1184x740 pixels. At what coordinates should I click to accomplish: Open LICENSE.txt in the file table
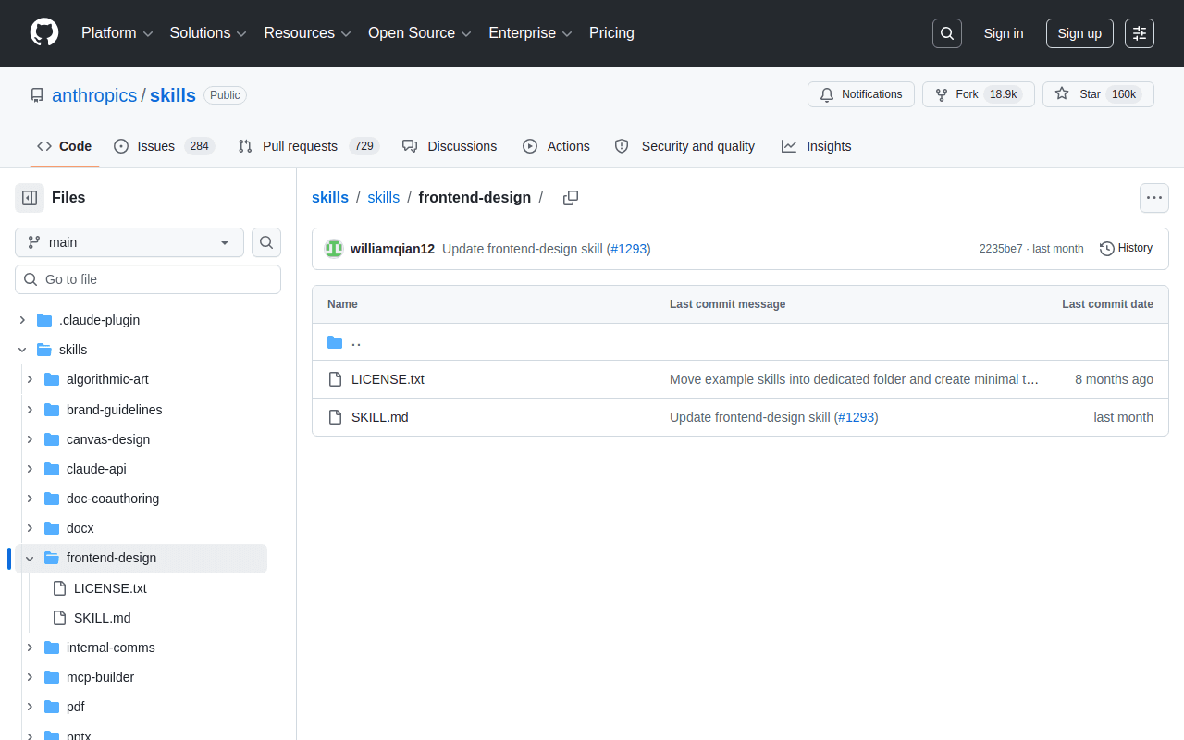click(x=388, y=379)
